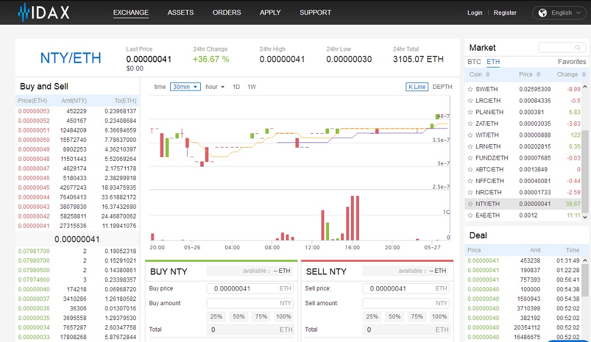Click the Login link

pos(474,13)
